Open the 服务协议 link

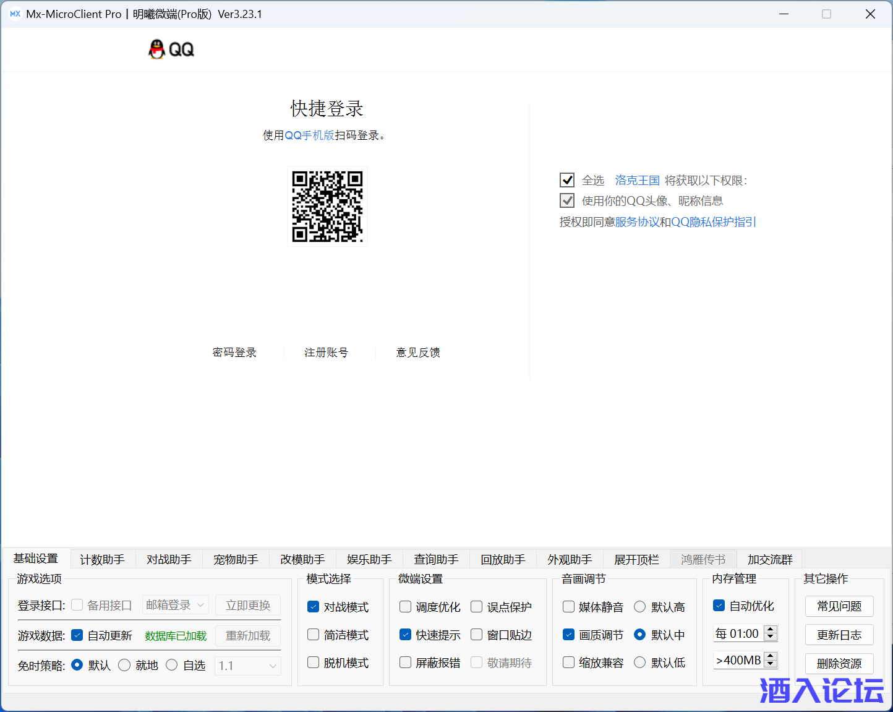pyautogui.click(x=637, y=221)
